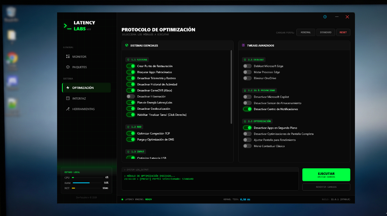The width and height of the screenshot is (387, 216).
Task: Click the 1.2 Red group icon
Action: (128, 127)
